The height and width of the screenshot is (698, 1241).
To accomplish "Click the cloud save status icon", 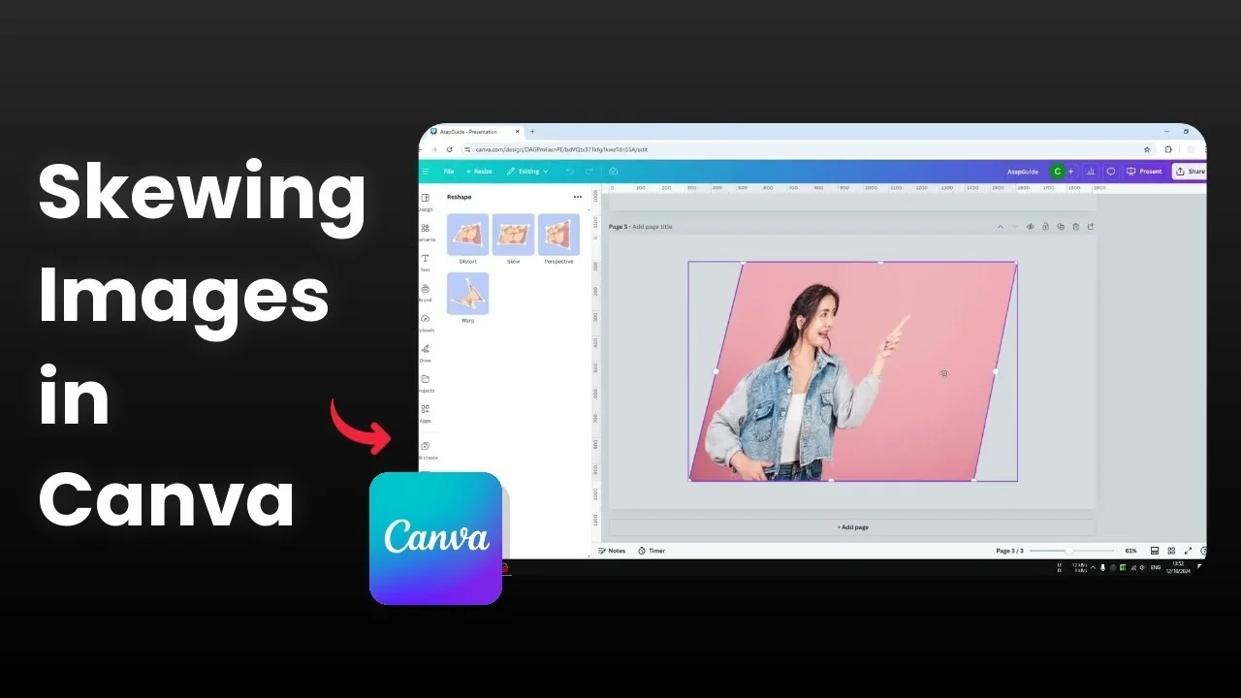I will pyautogui.click(x=613, y=172).
